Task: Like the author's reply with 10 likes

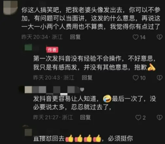Action: (x=136, y=78)
